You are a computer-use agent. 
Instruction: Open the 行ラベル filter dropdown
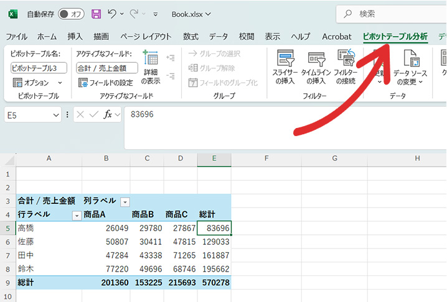coord(77,216)
